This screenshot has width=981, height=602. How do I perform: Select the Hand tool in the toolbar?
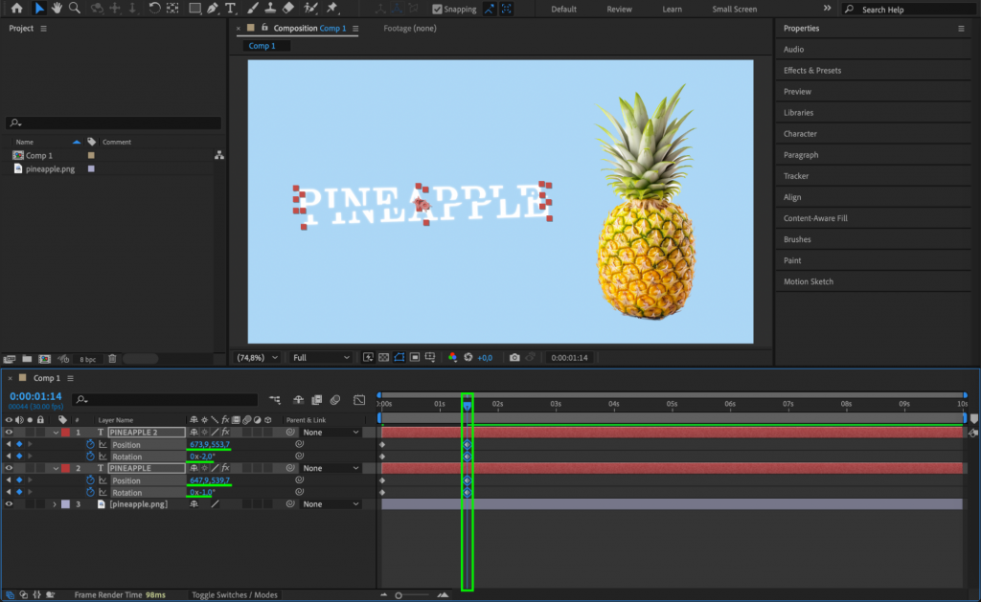[56, 9]
